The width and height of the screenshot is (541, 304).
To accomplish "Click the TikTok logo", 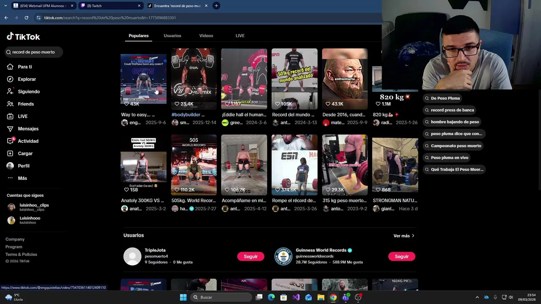I will (23, 37).
